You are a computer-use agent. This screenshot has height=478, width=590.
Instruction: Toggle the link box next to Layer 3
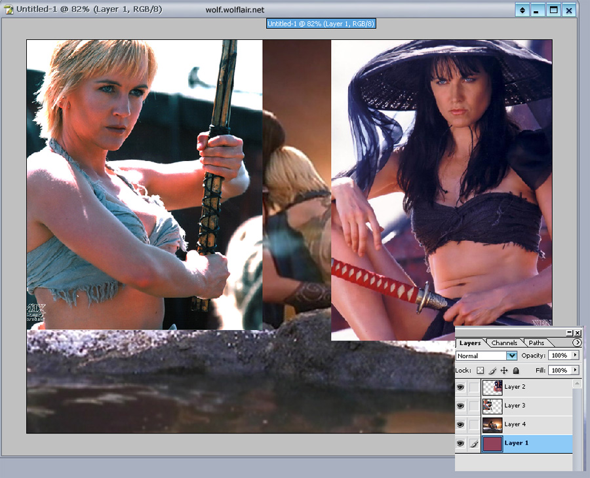tap(474, 406)
